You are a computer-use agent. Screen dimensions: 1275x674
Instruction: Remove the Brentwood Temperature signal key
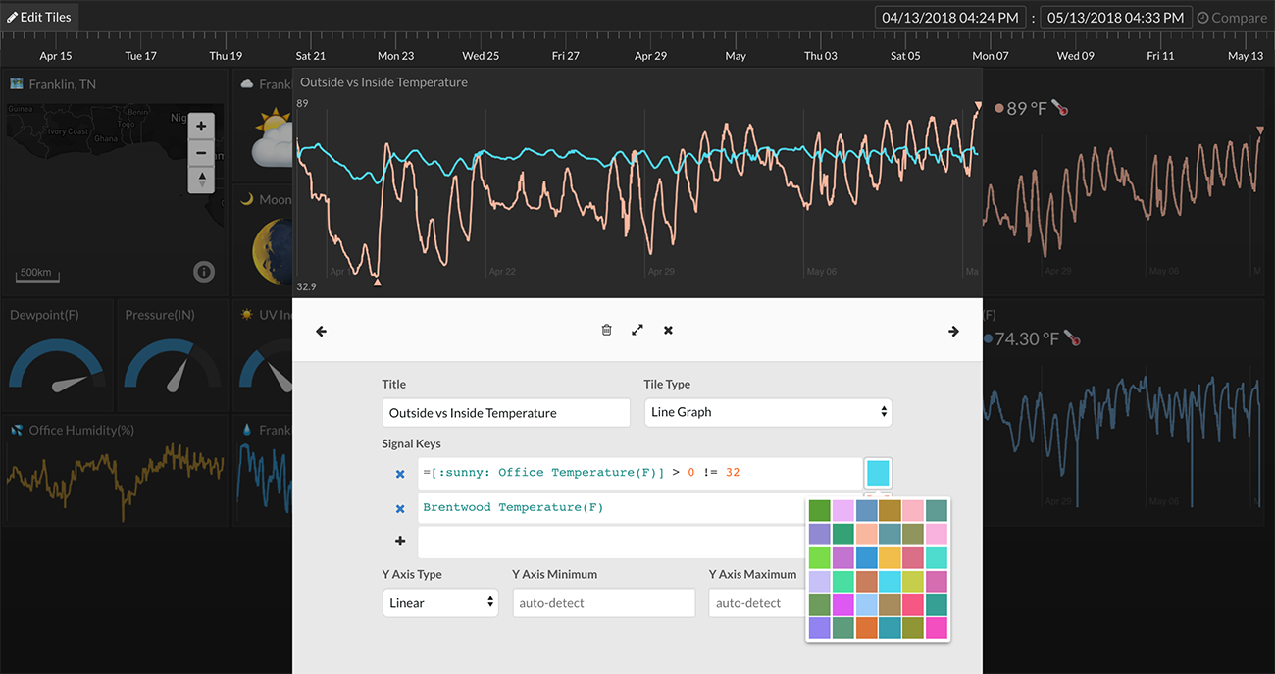[x=400, y=509]
